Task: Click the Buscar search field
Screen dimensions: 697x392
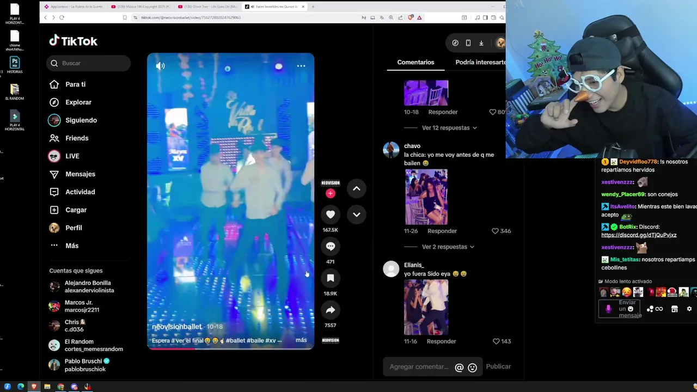Action: (88, 63)
